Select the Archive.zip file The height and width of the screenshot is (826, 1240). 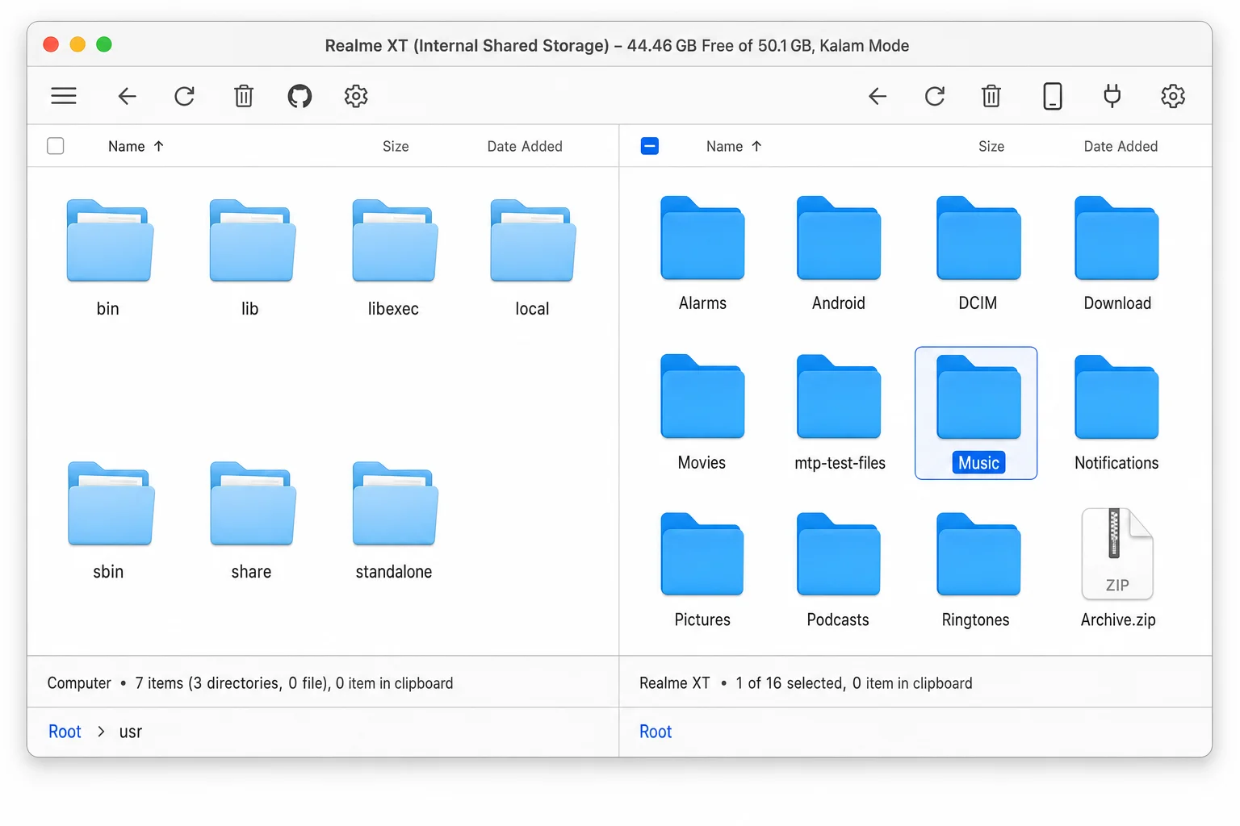[x=1118, y=569]
